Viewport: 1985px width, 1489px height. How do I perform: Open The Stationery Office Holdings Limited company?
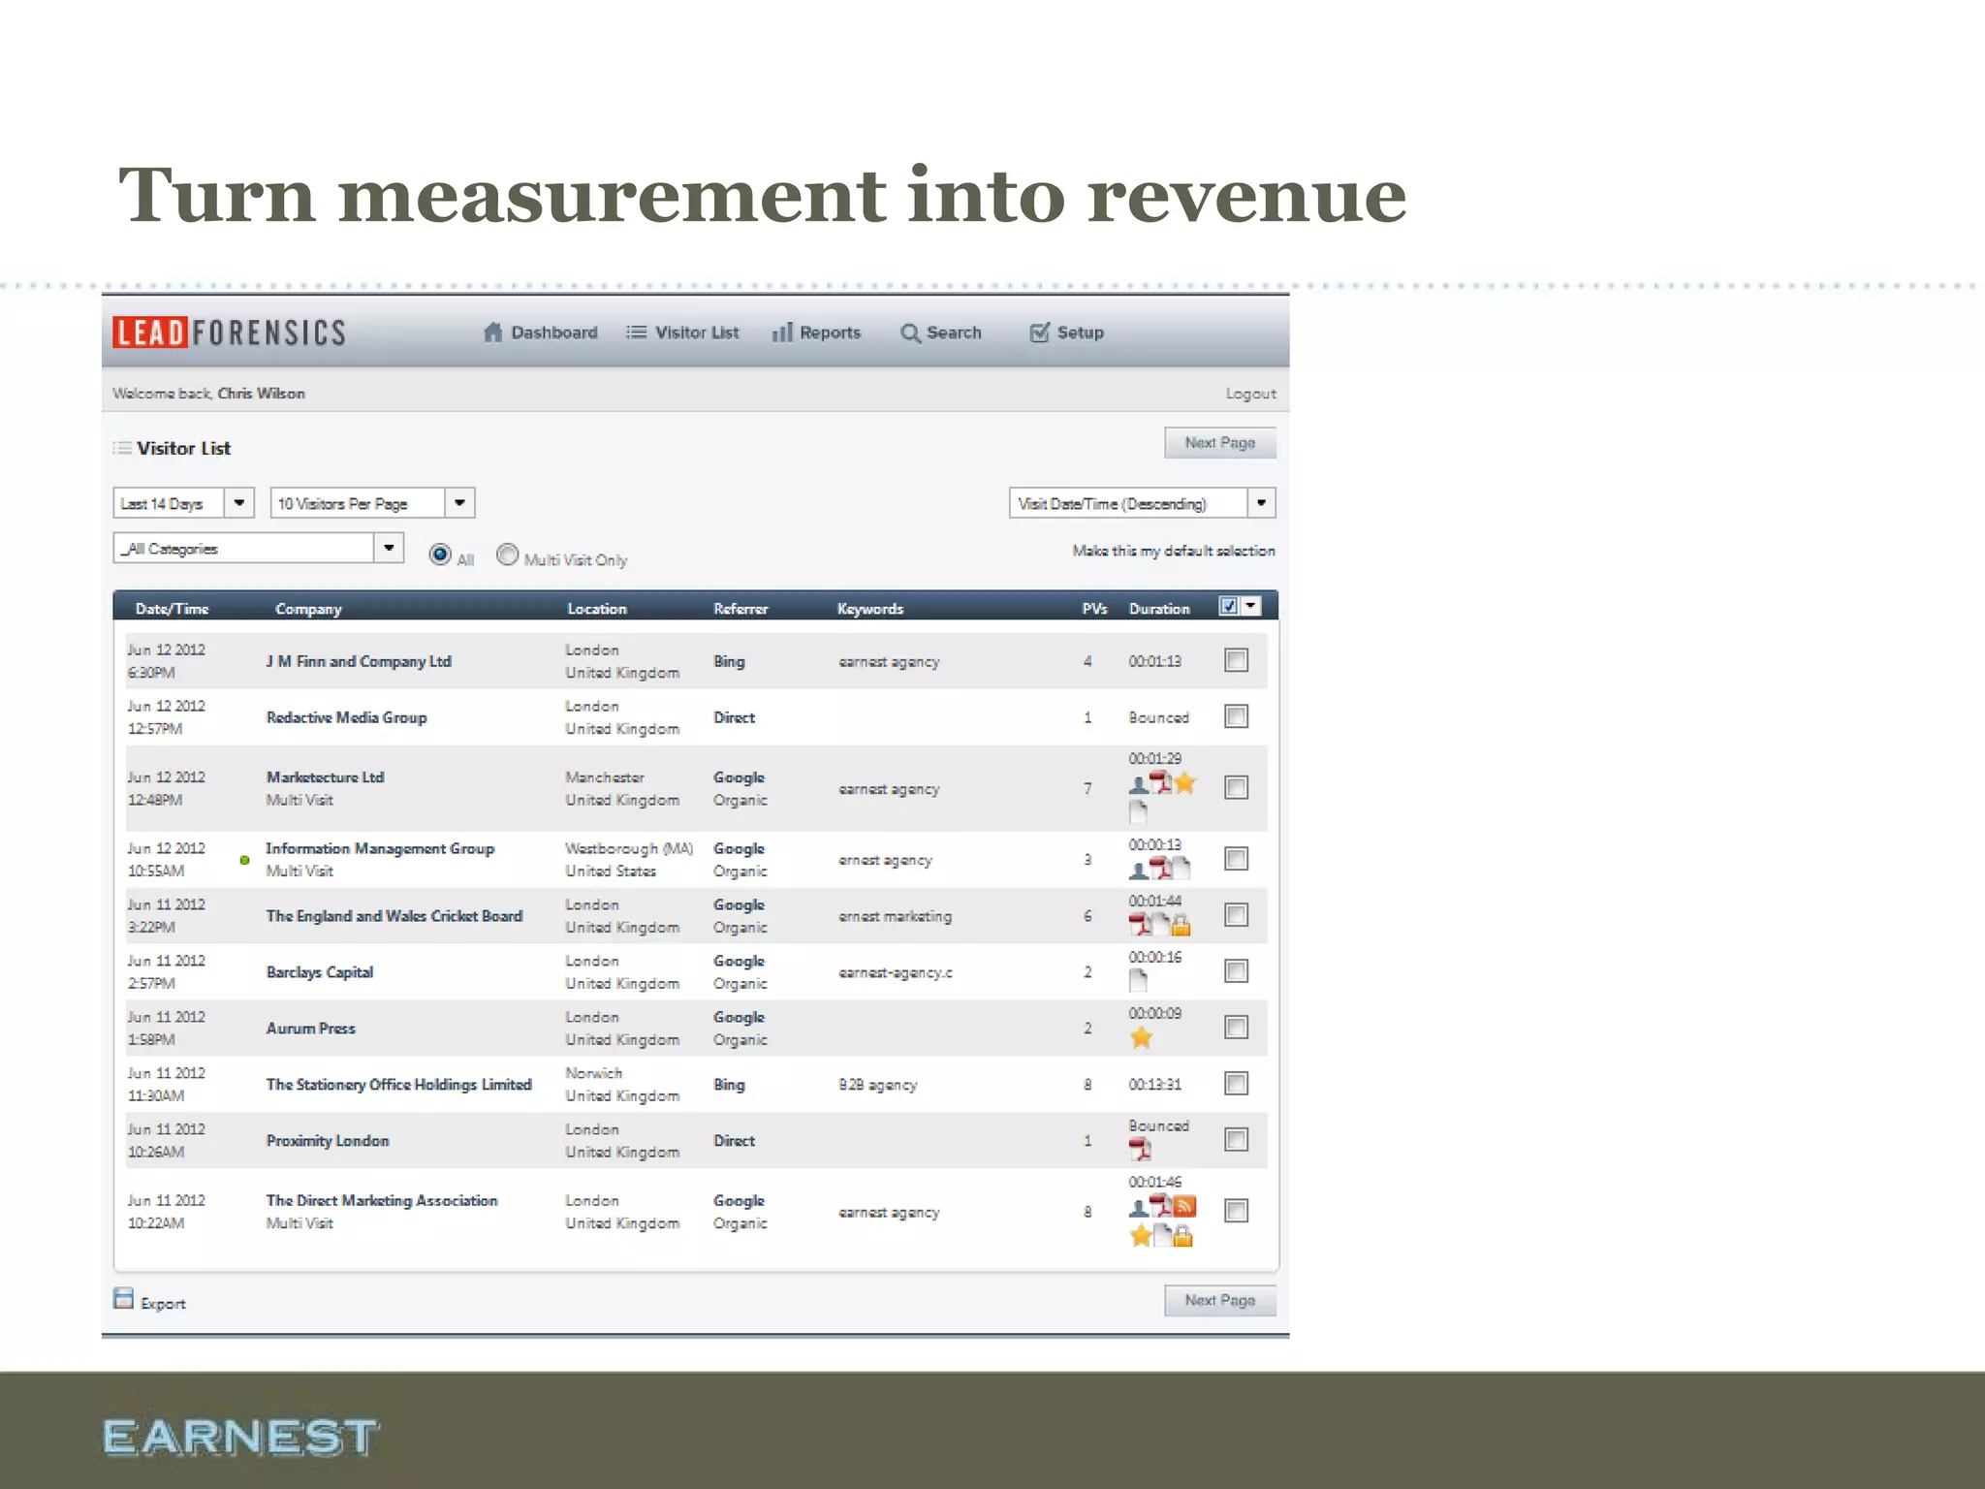point(398,1085)
